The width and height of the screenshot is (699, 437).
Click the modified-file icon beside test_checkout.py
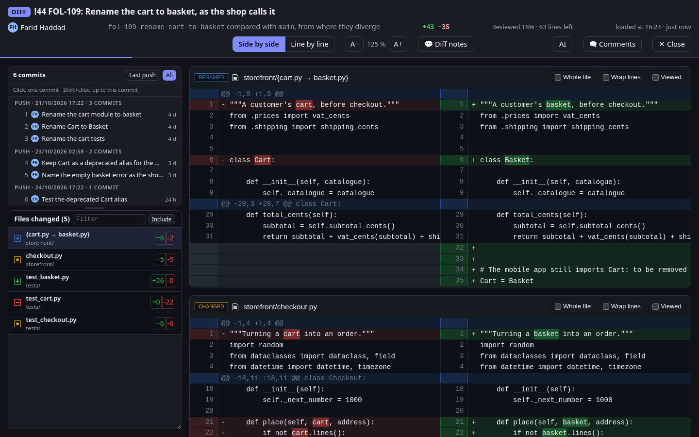pyautogui.click(x=17, y=324)
